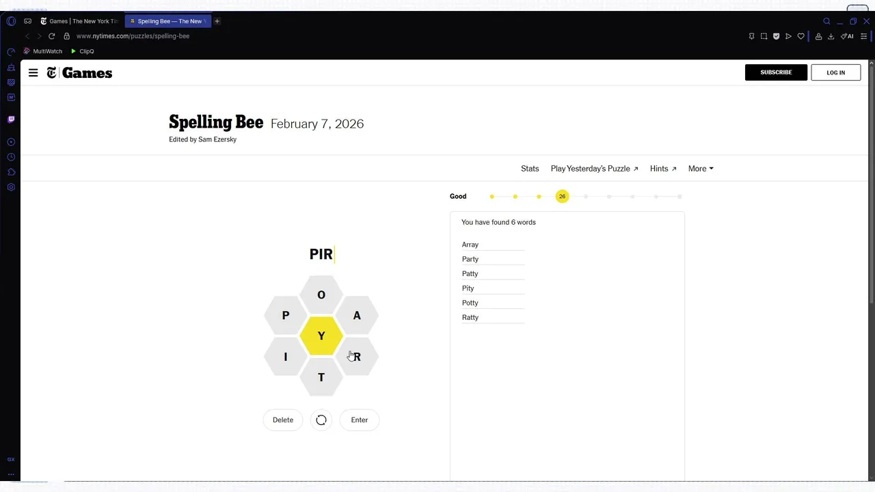This screenshot has height=492, width=875.
Task: Click the ad blocker shield icon
Action: [x=776, y=36]
